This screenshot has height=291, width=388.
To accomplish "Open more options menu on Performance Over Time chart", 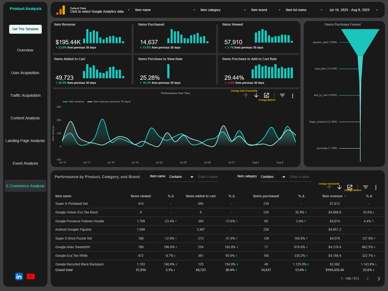I will click(293, 96).
